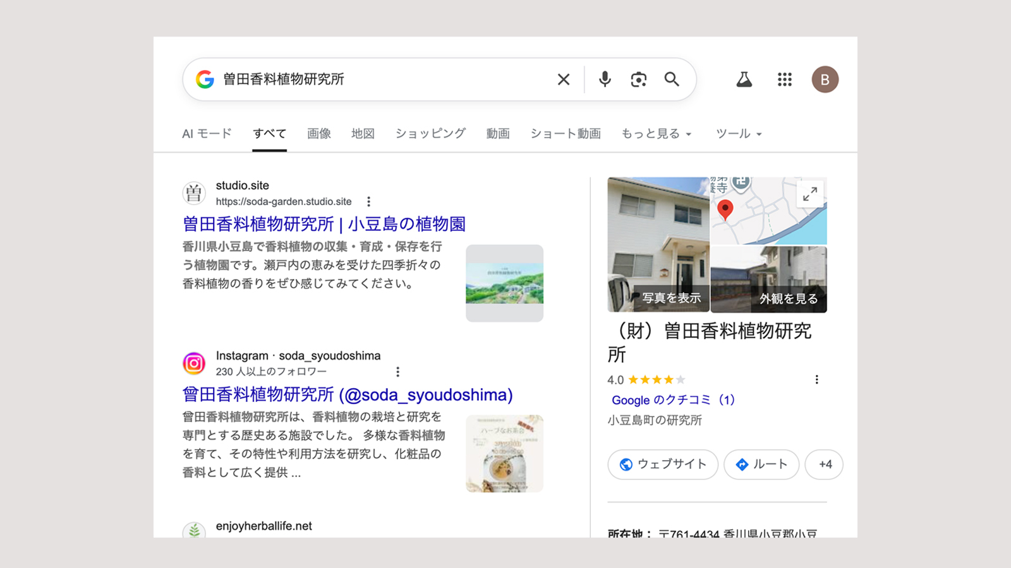The width and height of the screenshot is (1011, 568).
Task: Open Google Lens image search
Action: pos(639,80)
